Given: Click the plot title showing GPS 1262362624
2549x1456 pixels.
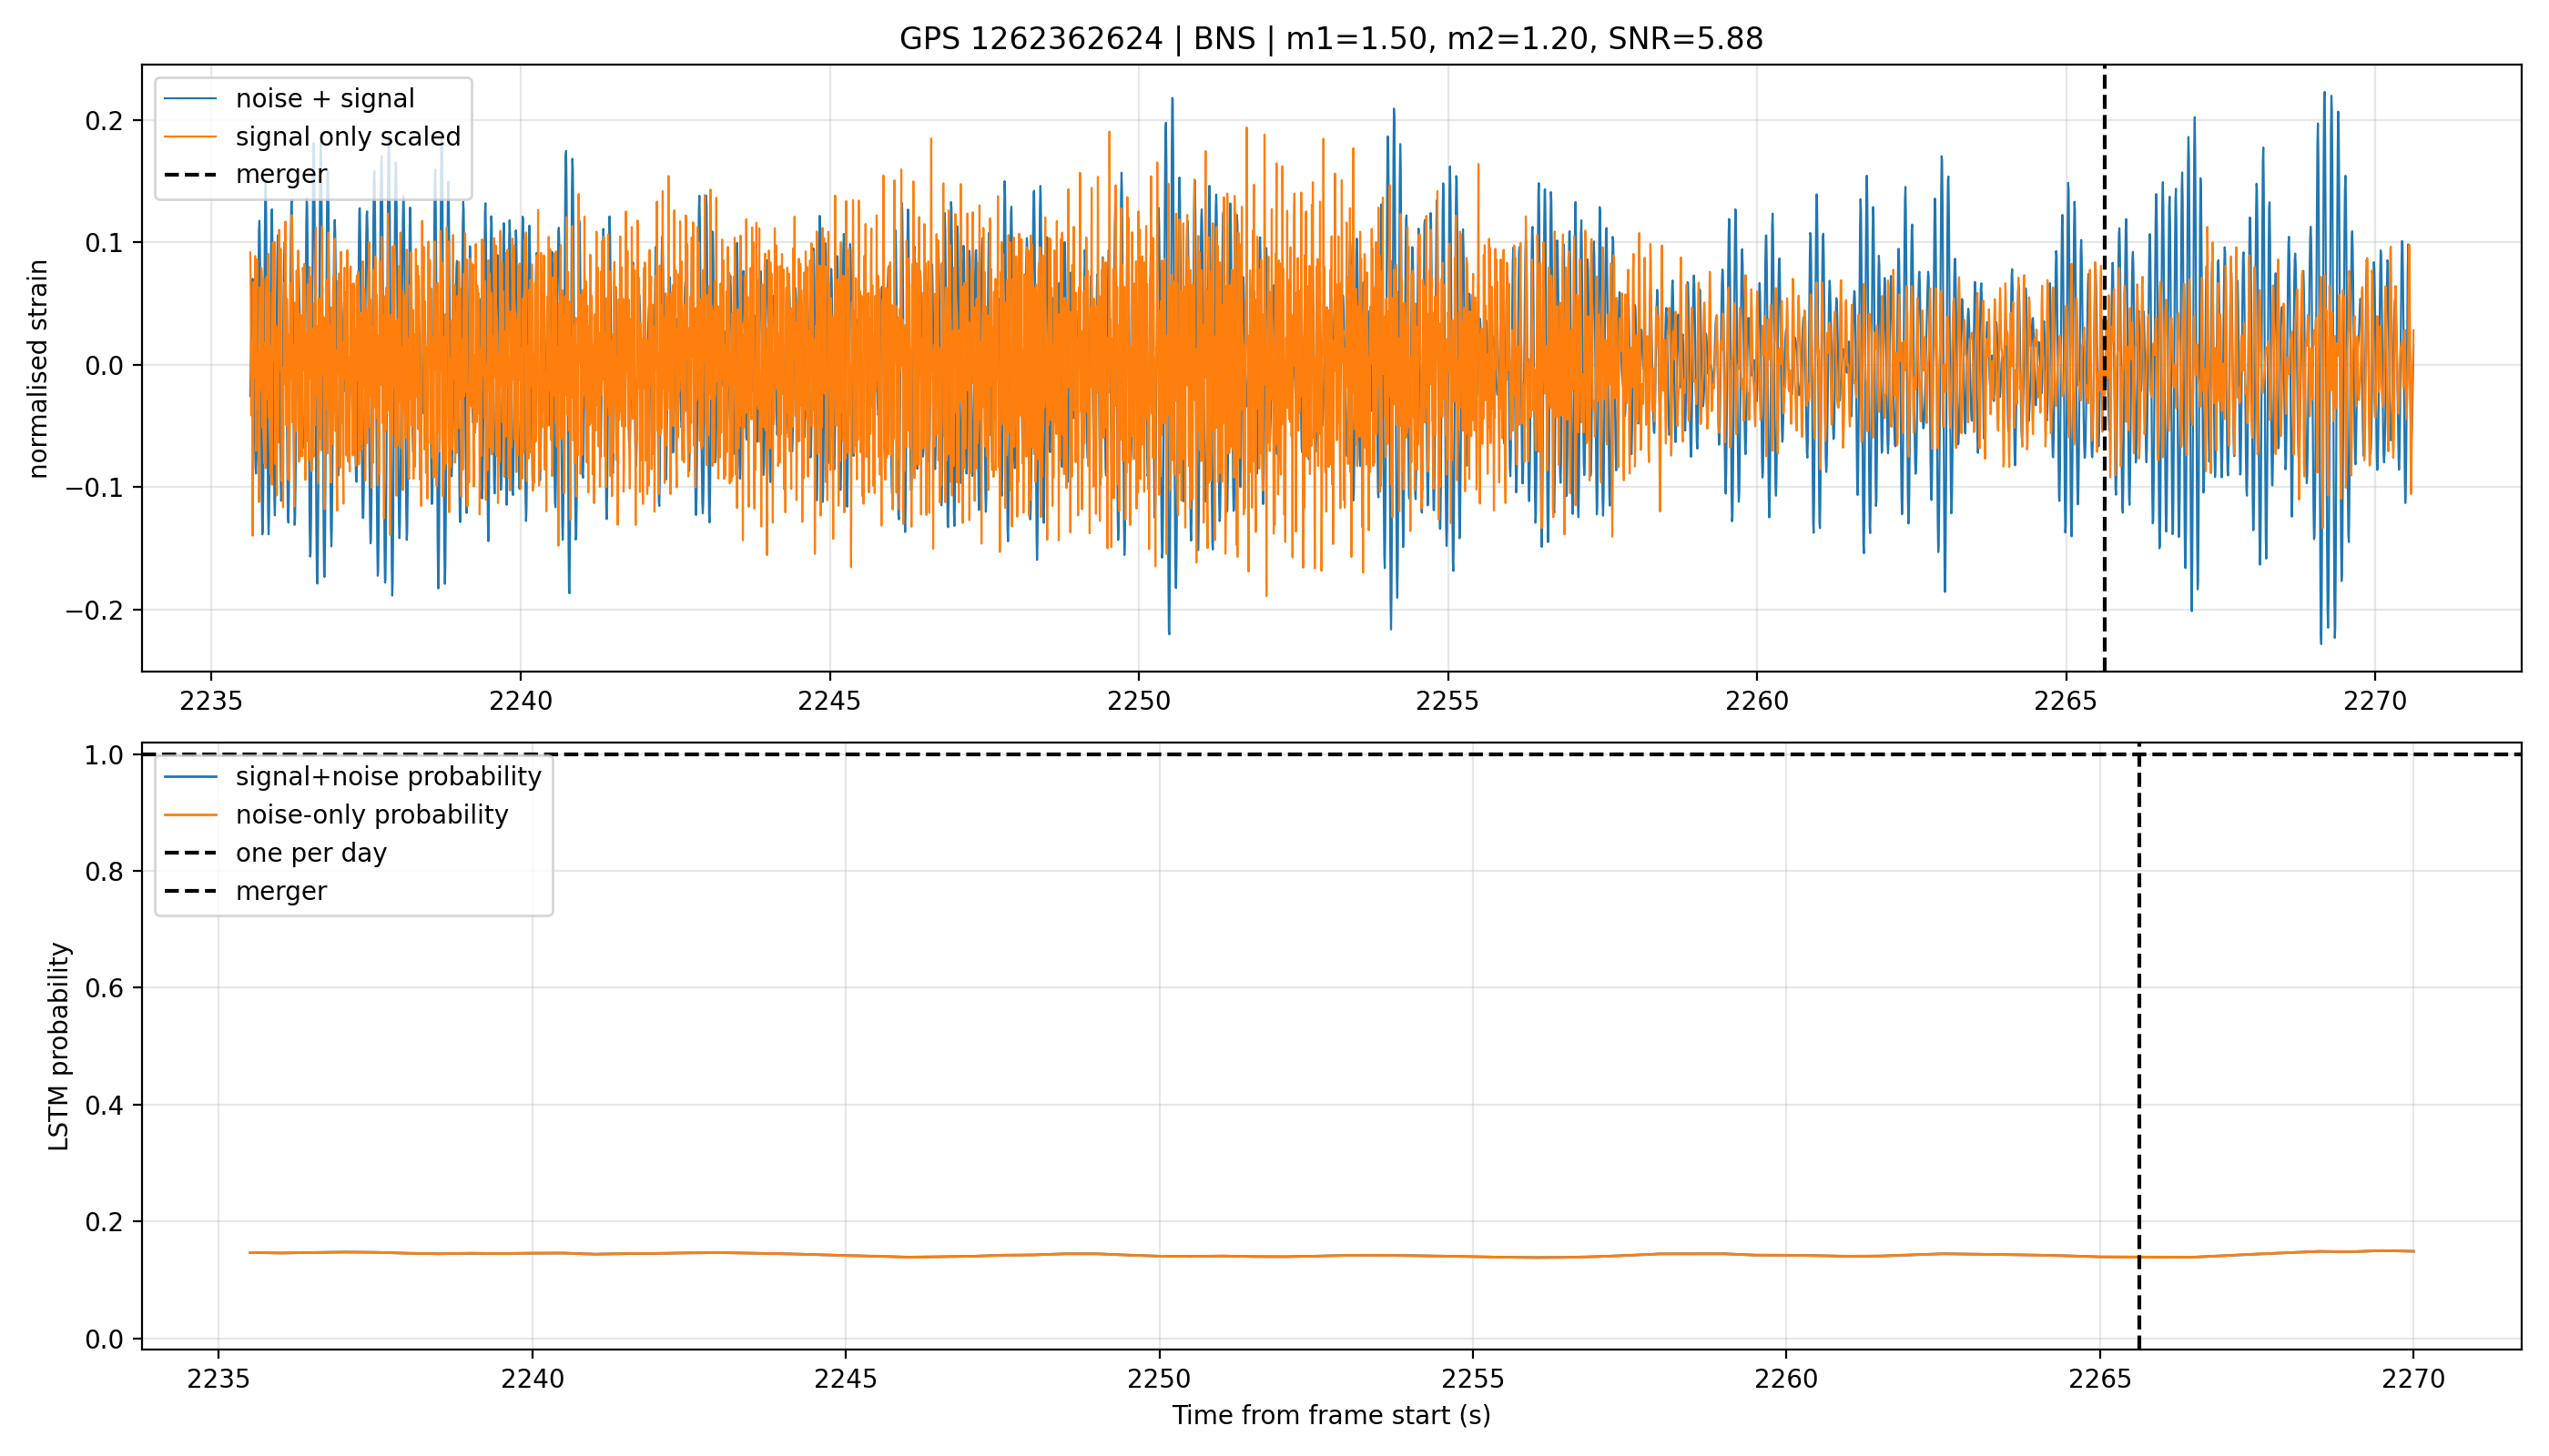Looking at the screenshot, I should tap(1331, 38).
